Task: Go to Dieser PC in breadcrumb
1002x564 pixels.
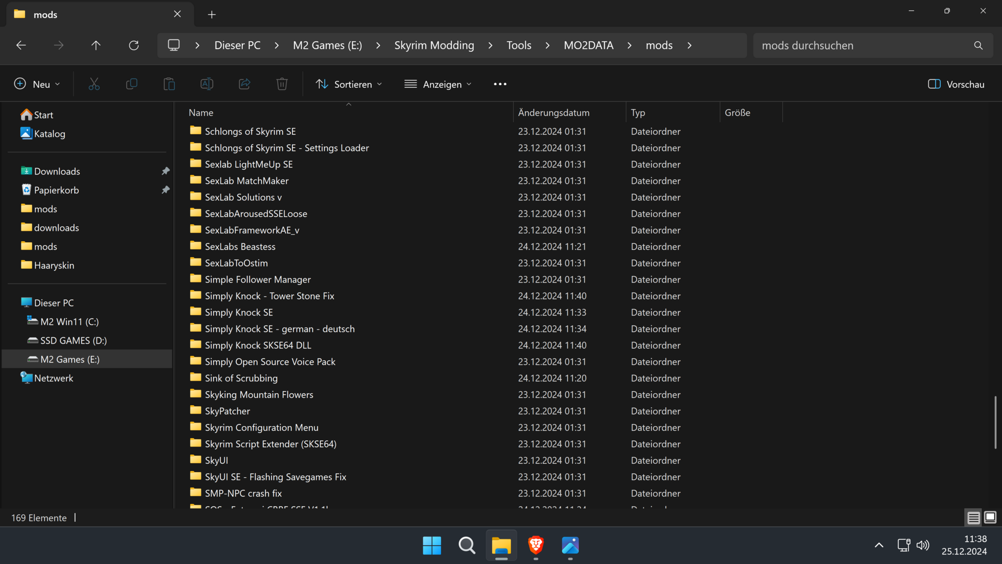Action: pos(237,45)
